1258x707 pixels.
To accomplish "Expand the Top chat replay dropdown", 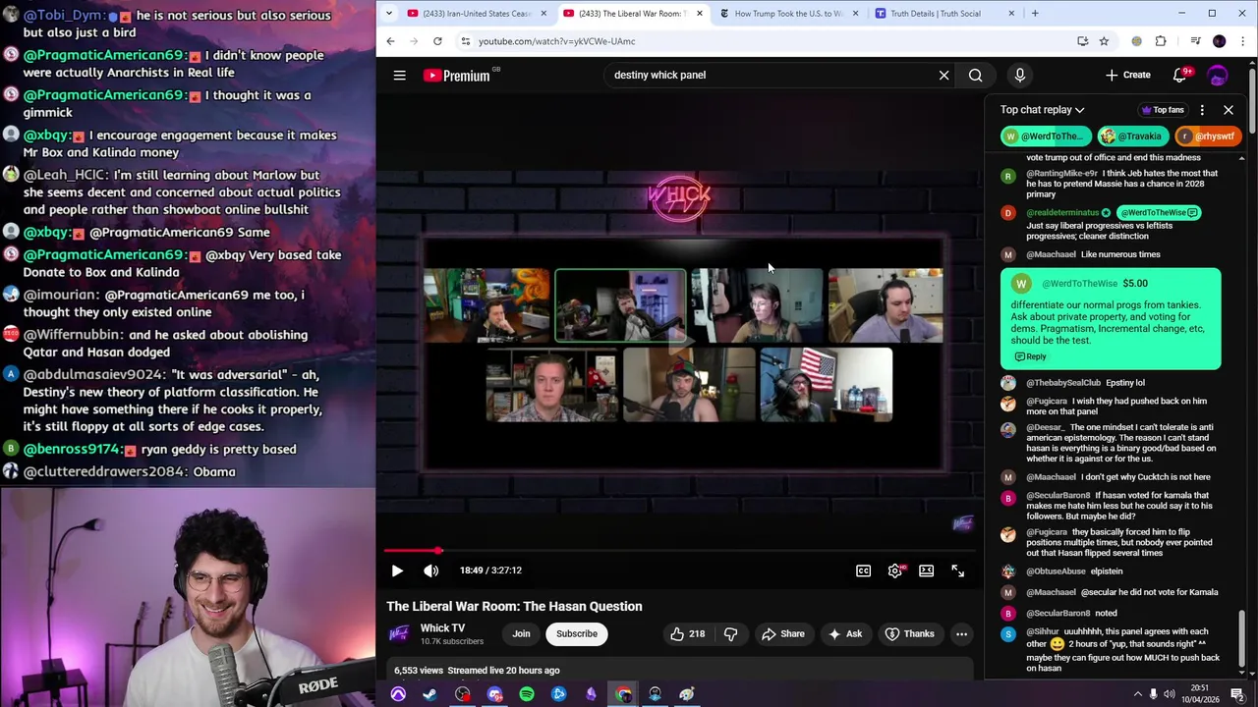I will tap(1043, 110).
